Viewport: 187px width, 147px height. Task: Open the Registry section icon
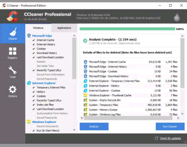click(x=13, y=51)
